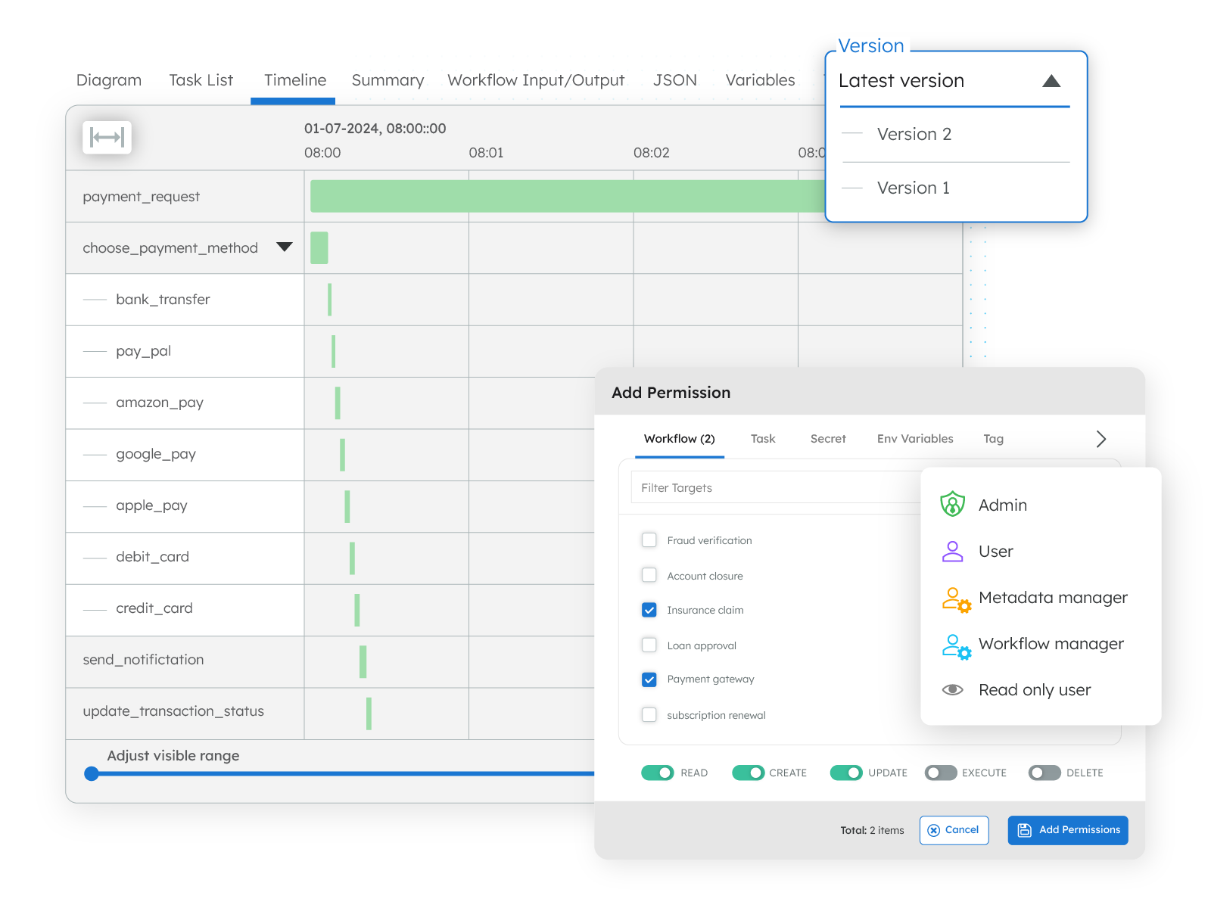Collapse the Latest version dropdown

click(x=1051, y=81)
